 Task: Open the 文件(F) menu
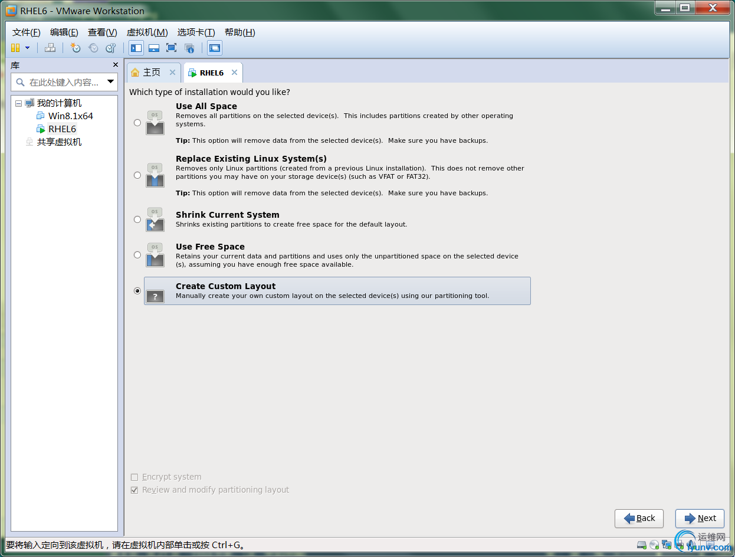(x=27, y=32)
